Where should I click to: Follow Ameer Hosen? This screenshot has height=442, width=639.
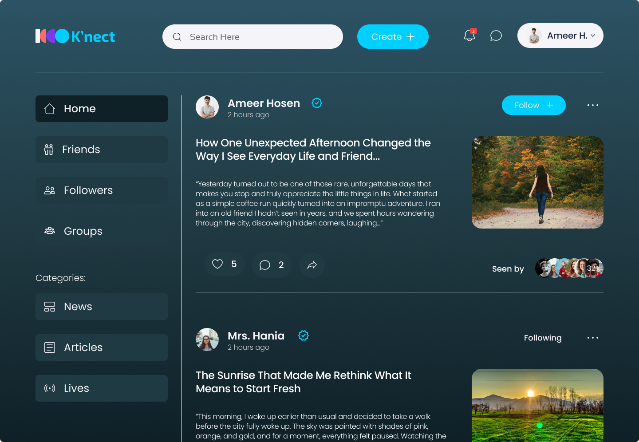533,105
